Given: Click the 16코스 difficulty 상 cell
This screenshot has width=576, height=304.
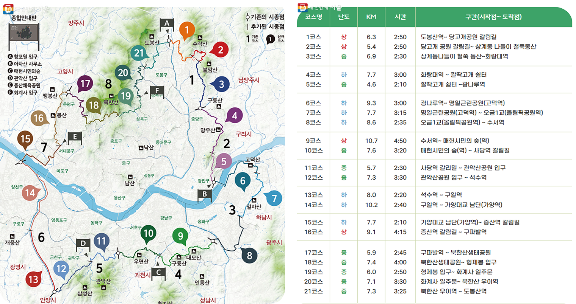Looking at the screenshot, I should [344, 232].
